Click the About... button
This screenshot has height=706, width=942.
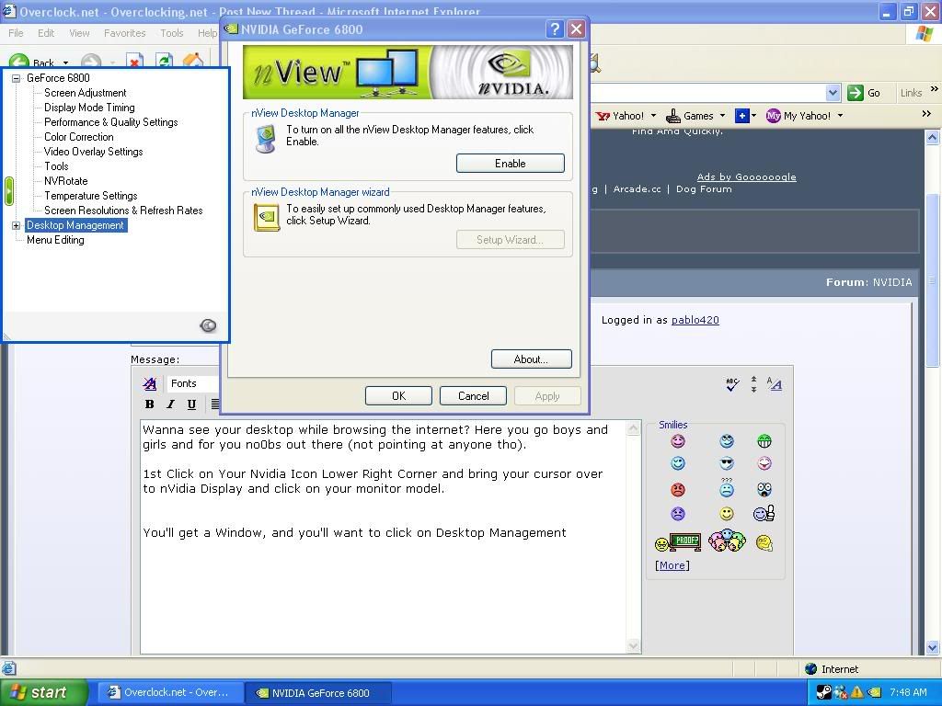pyautogui.click(x=531, y=359)
